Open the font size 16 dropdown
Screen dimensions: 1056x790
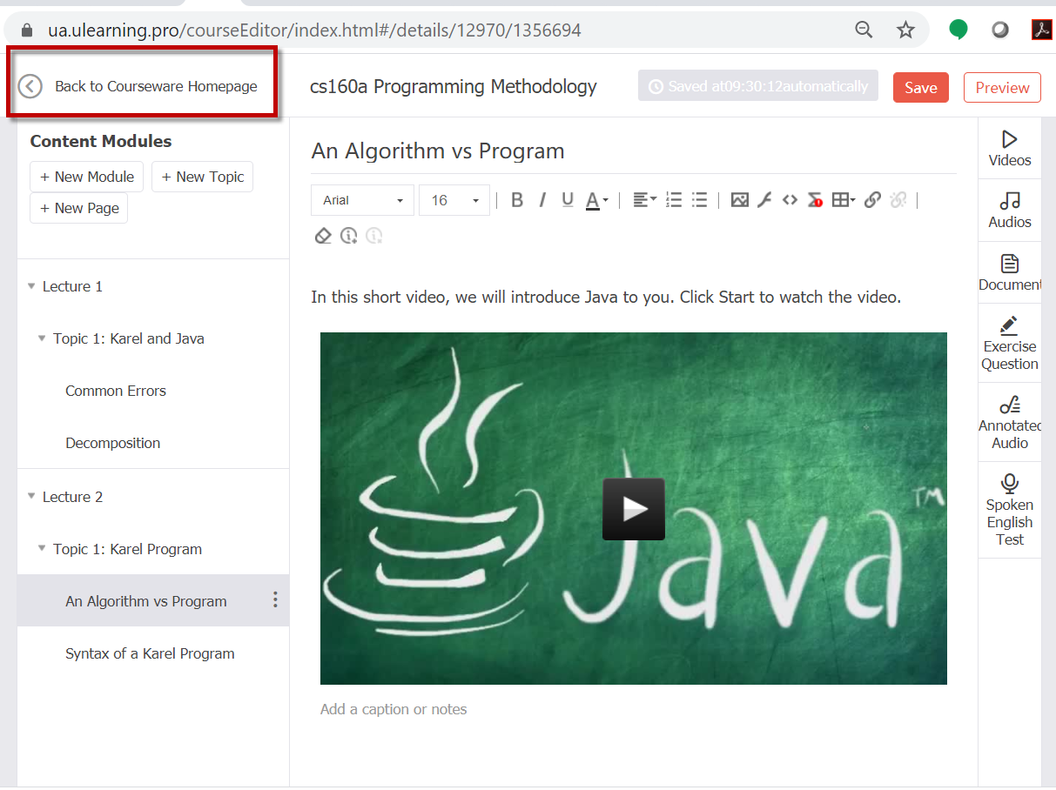454,200
